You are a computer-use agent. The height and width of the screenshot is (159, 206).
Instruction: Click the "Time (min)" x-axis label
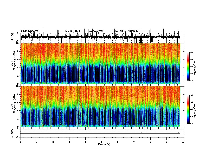(x=104, y=144)
